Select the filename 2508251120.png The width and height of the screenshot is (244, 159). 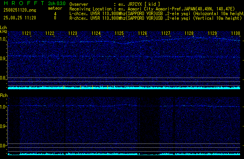tap(20, 10)
